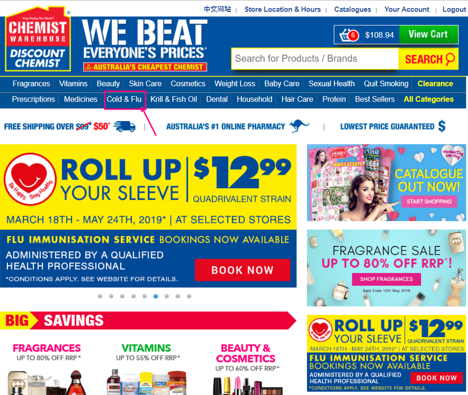468x395 pixels.
Task: Click the green View Cart button
Action: [428, 35]
